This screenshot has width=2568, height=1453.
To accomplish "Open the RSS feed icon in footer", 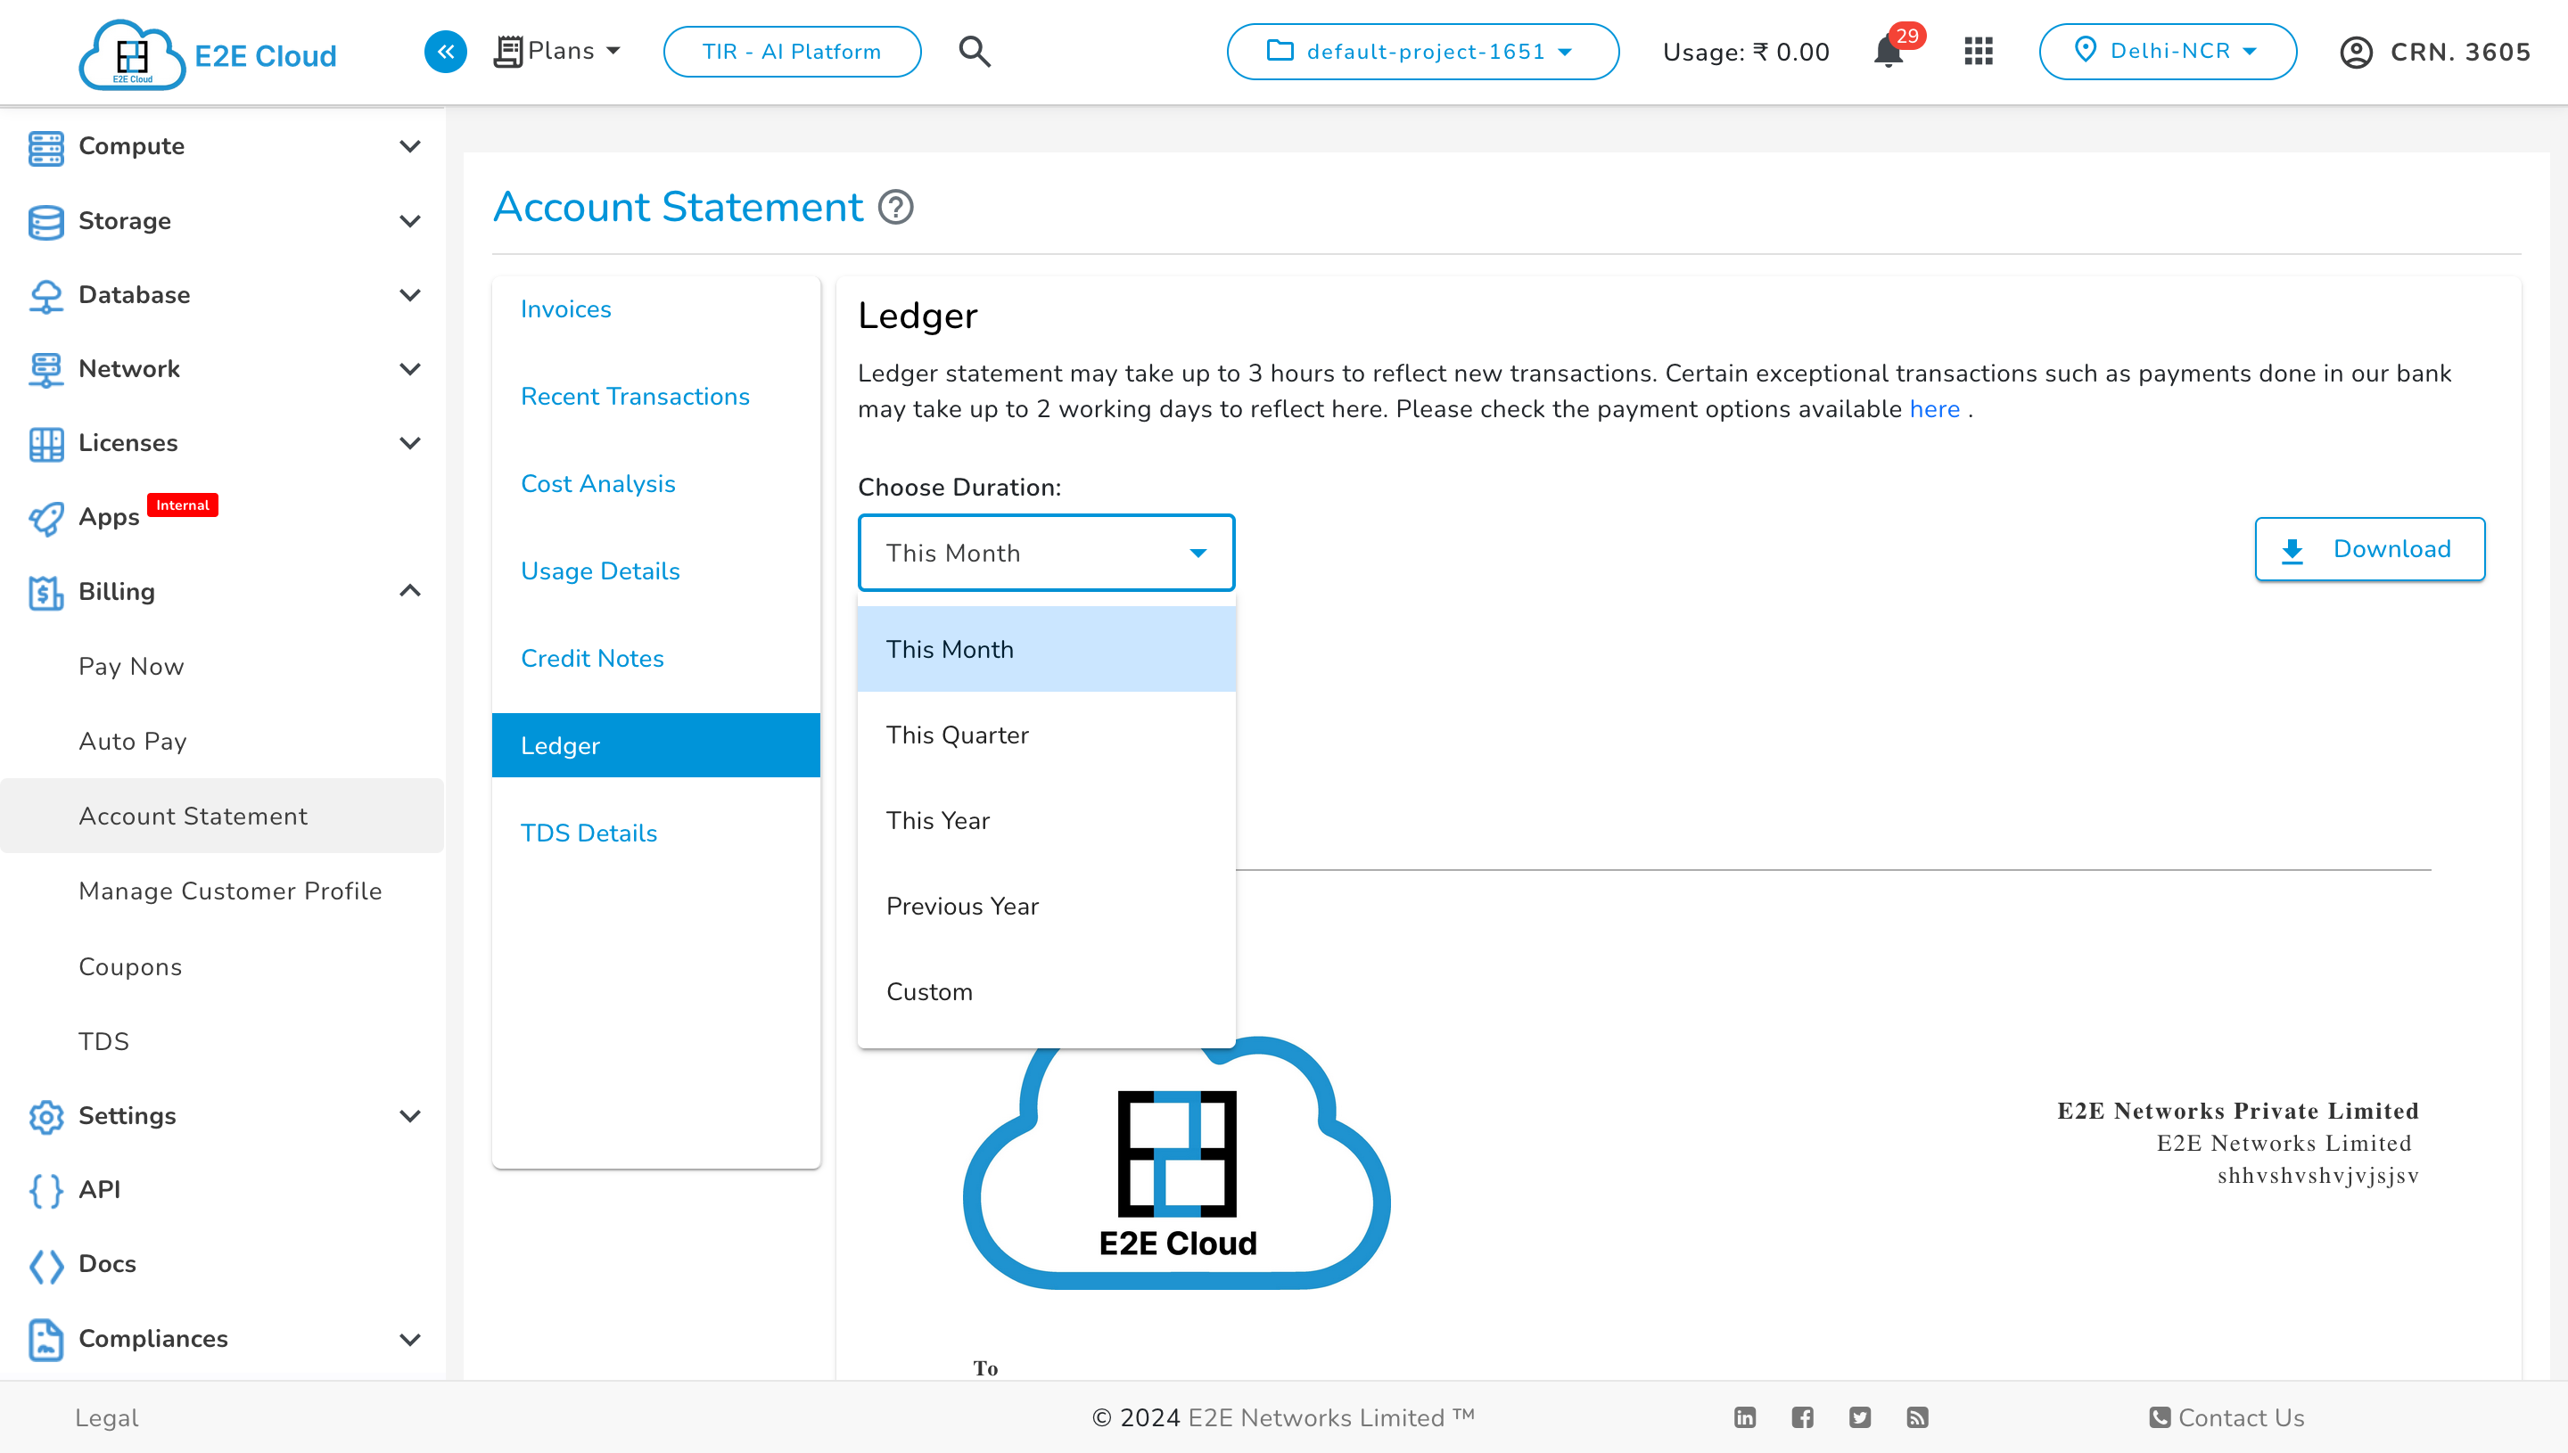I will 1917,1417.
